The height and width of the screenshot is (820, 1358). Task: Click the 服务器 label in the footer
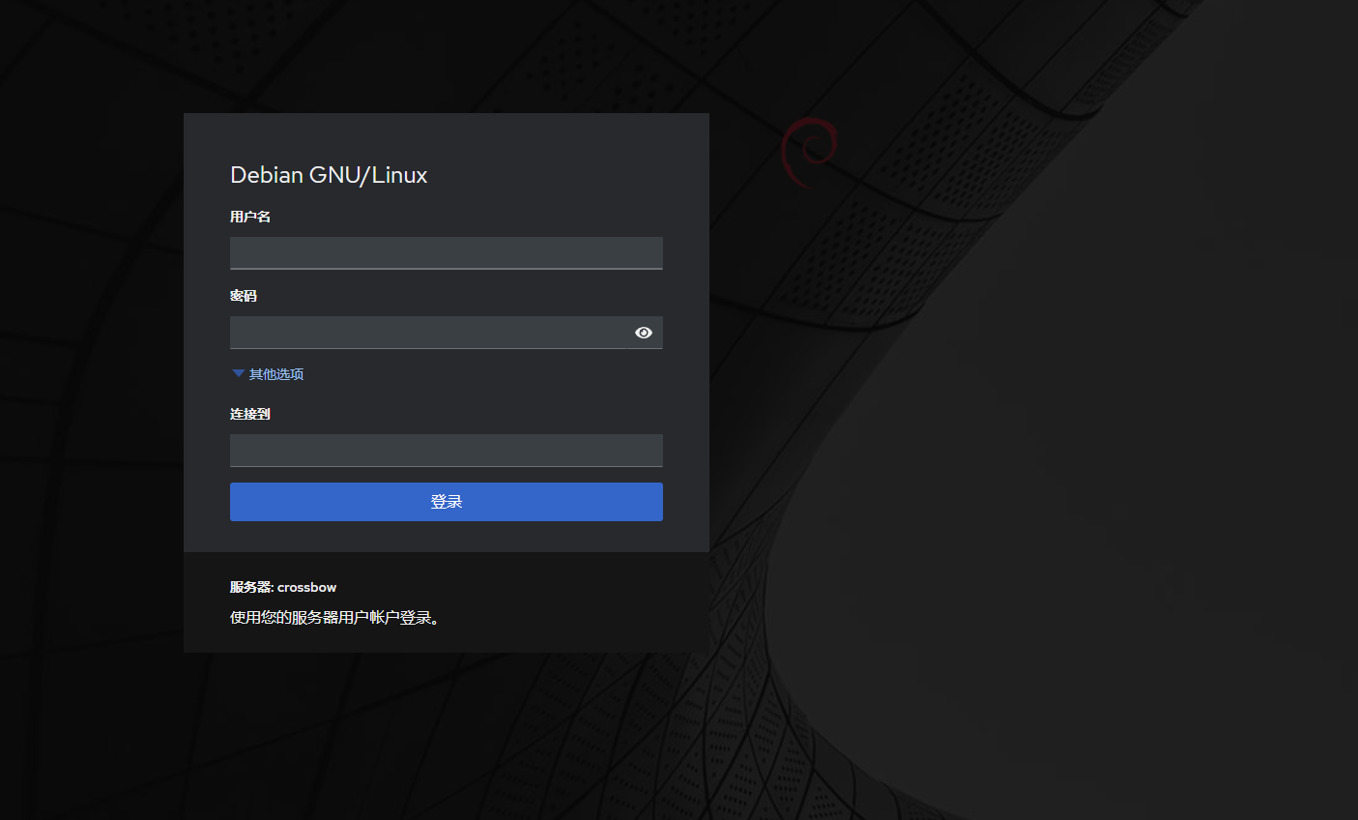pyautogui.click(x=251, y=587)
